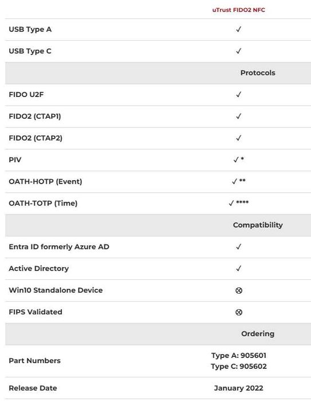Click the PIV checkmark with asterisk
The height and width of the screenshot is (401, 311).
coord(239,159)
